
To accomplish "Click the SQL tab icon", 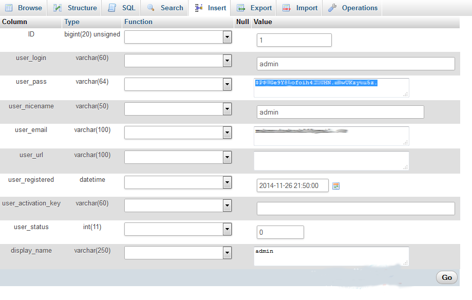I will coord(112,8).
